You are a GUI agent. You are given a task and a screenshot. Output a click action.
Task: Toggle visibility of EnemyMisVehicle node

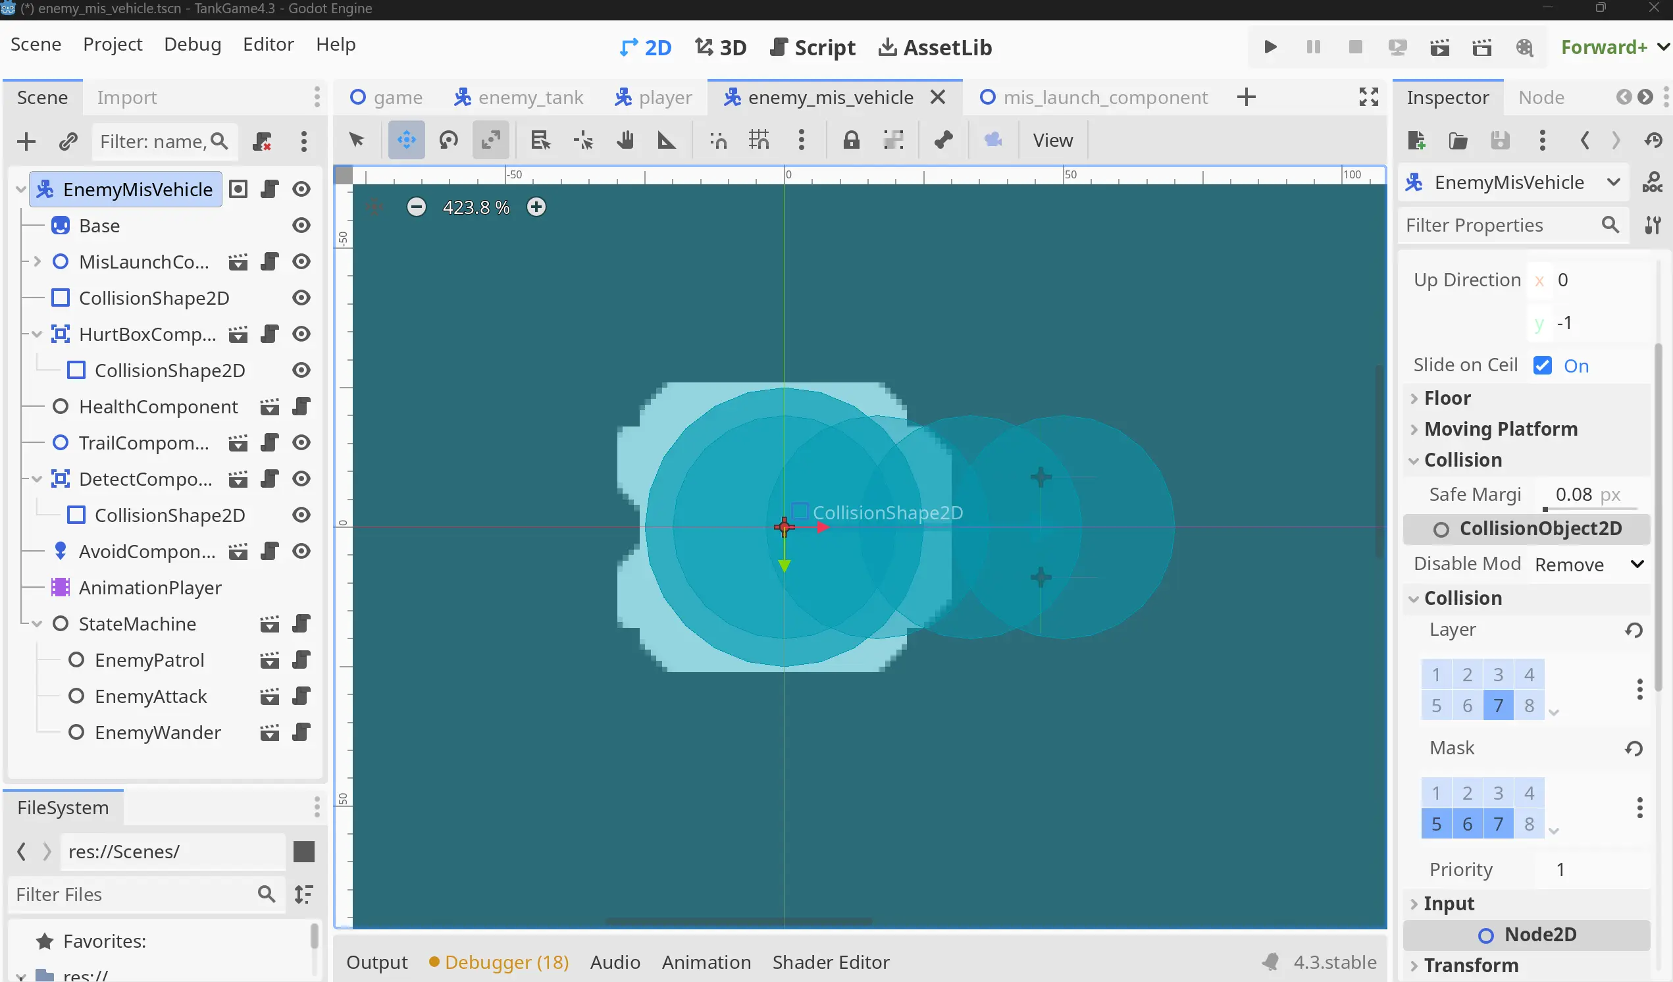(x=301, y=190)
